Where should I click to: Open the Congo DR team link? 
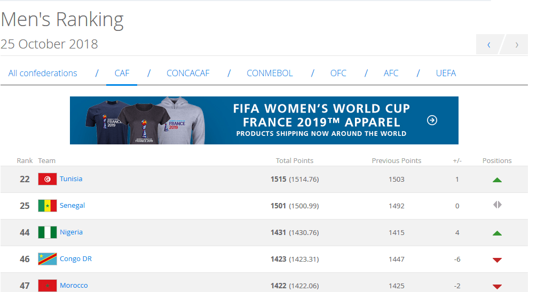coord(76,259)
